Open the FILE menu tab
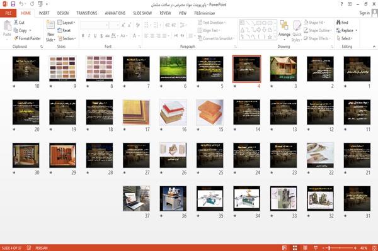This screenshot has width=378, height=251. pos(8,13)
